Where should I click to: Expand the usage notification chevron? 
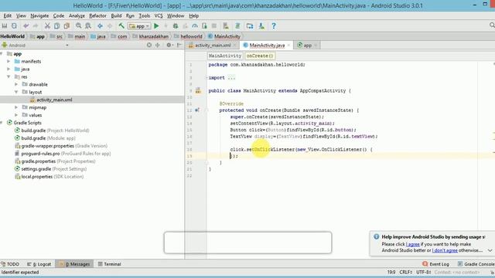pyautogui.click(x=490, y=250)
